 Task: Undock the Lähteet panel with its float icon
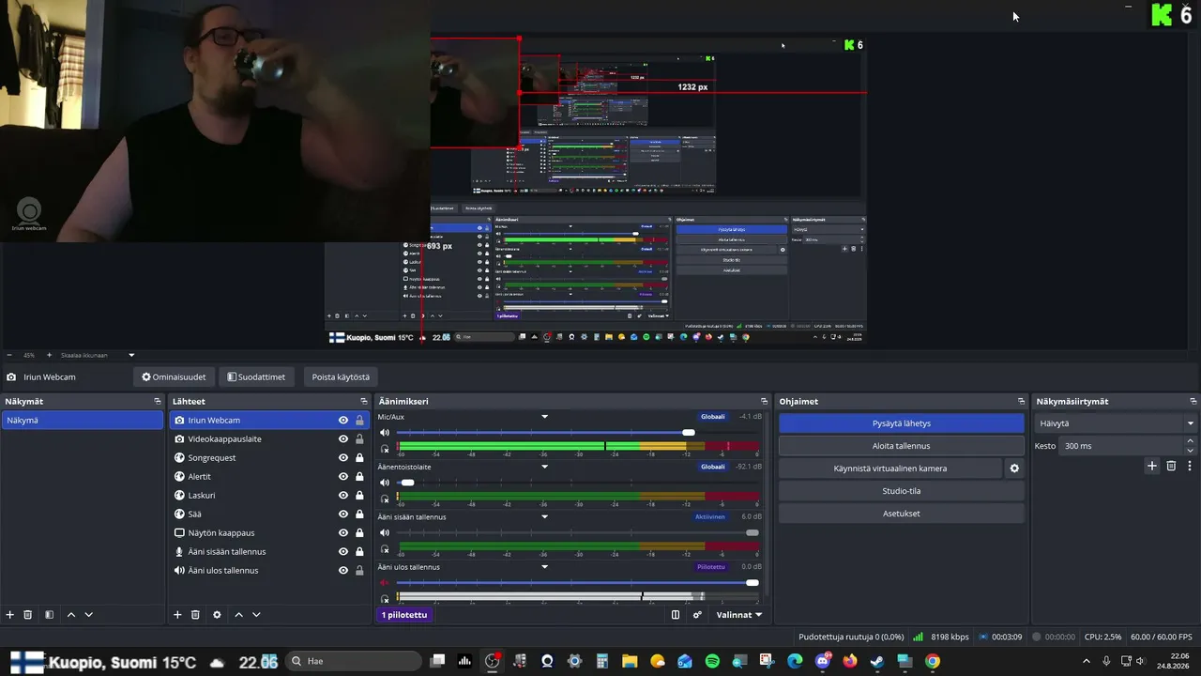[364, 401]
